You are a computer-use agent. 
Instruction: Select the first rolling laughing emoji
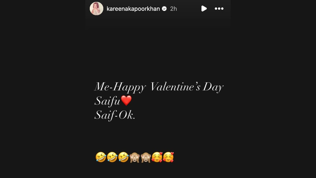101,157
